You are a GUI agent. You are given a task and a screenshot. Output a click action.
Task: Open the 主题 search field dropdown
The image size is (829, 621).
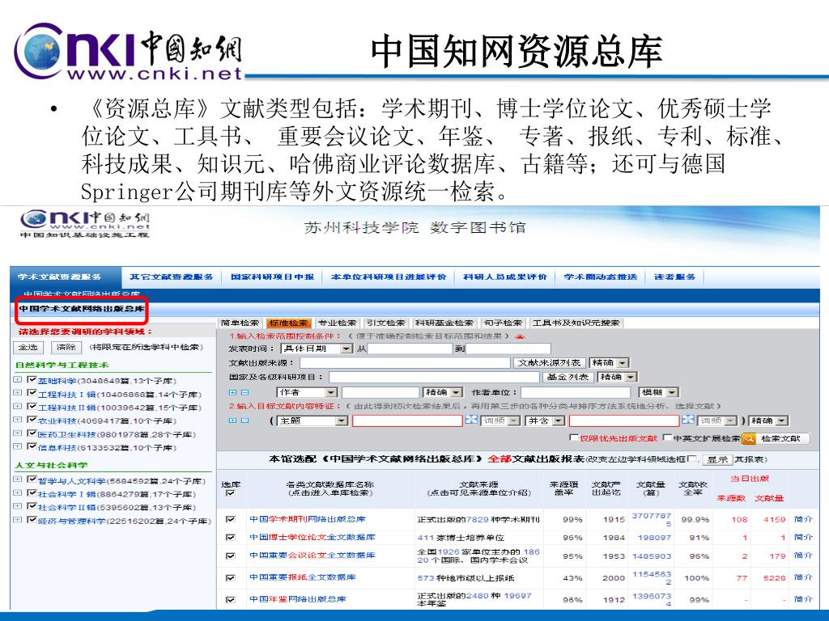(x=312, y=420)
